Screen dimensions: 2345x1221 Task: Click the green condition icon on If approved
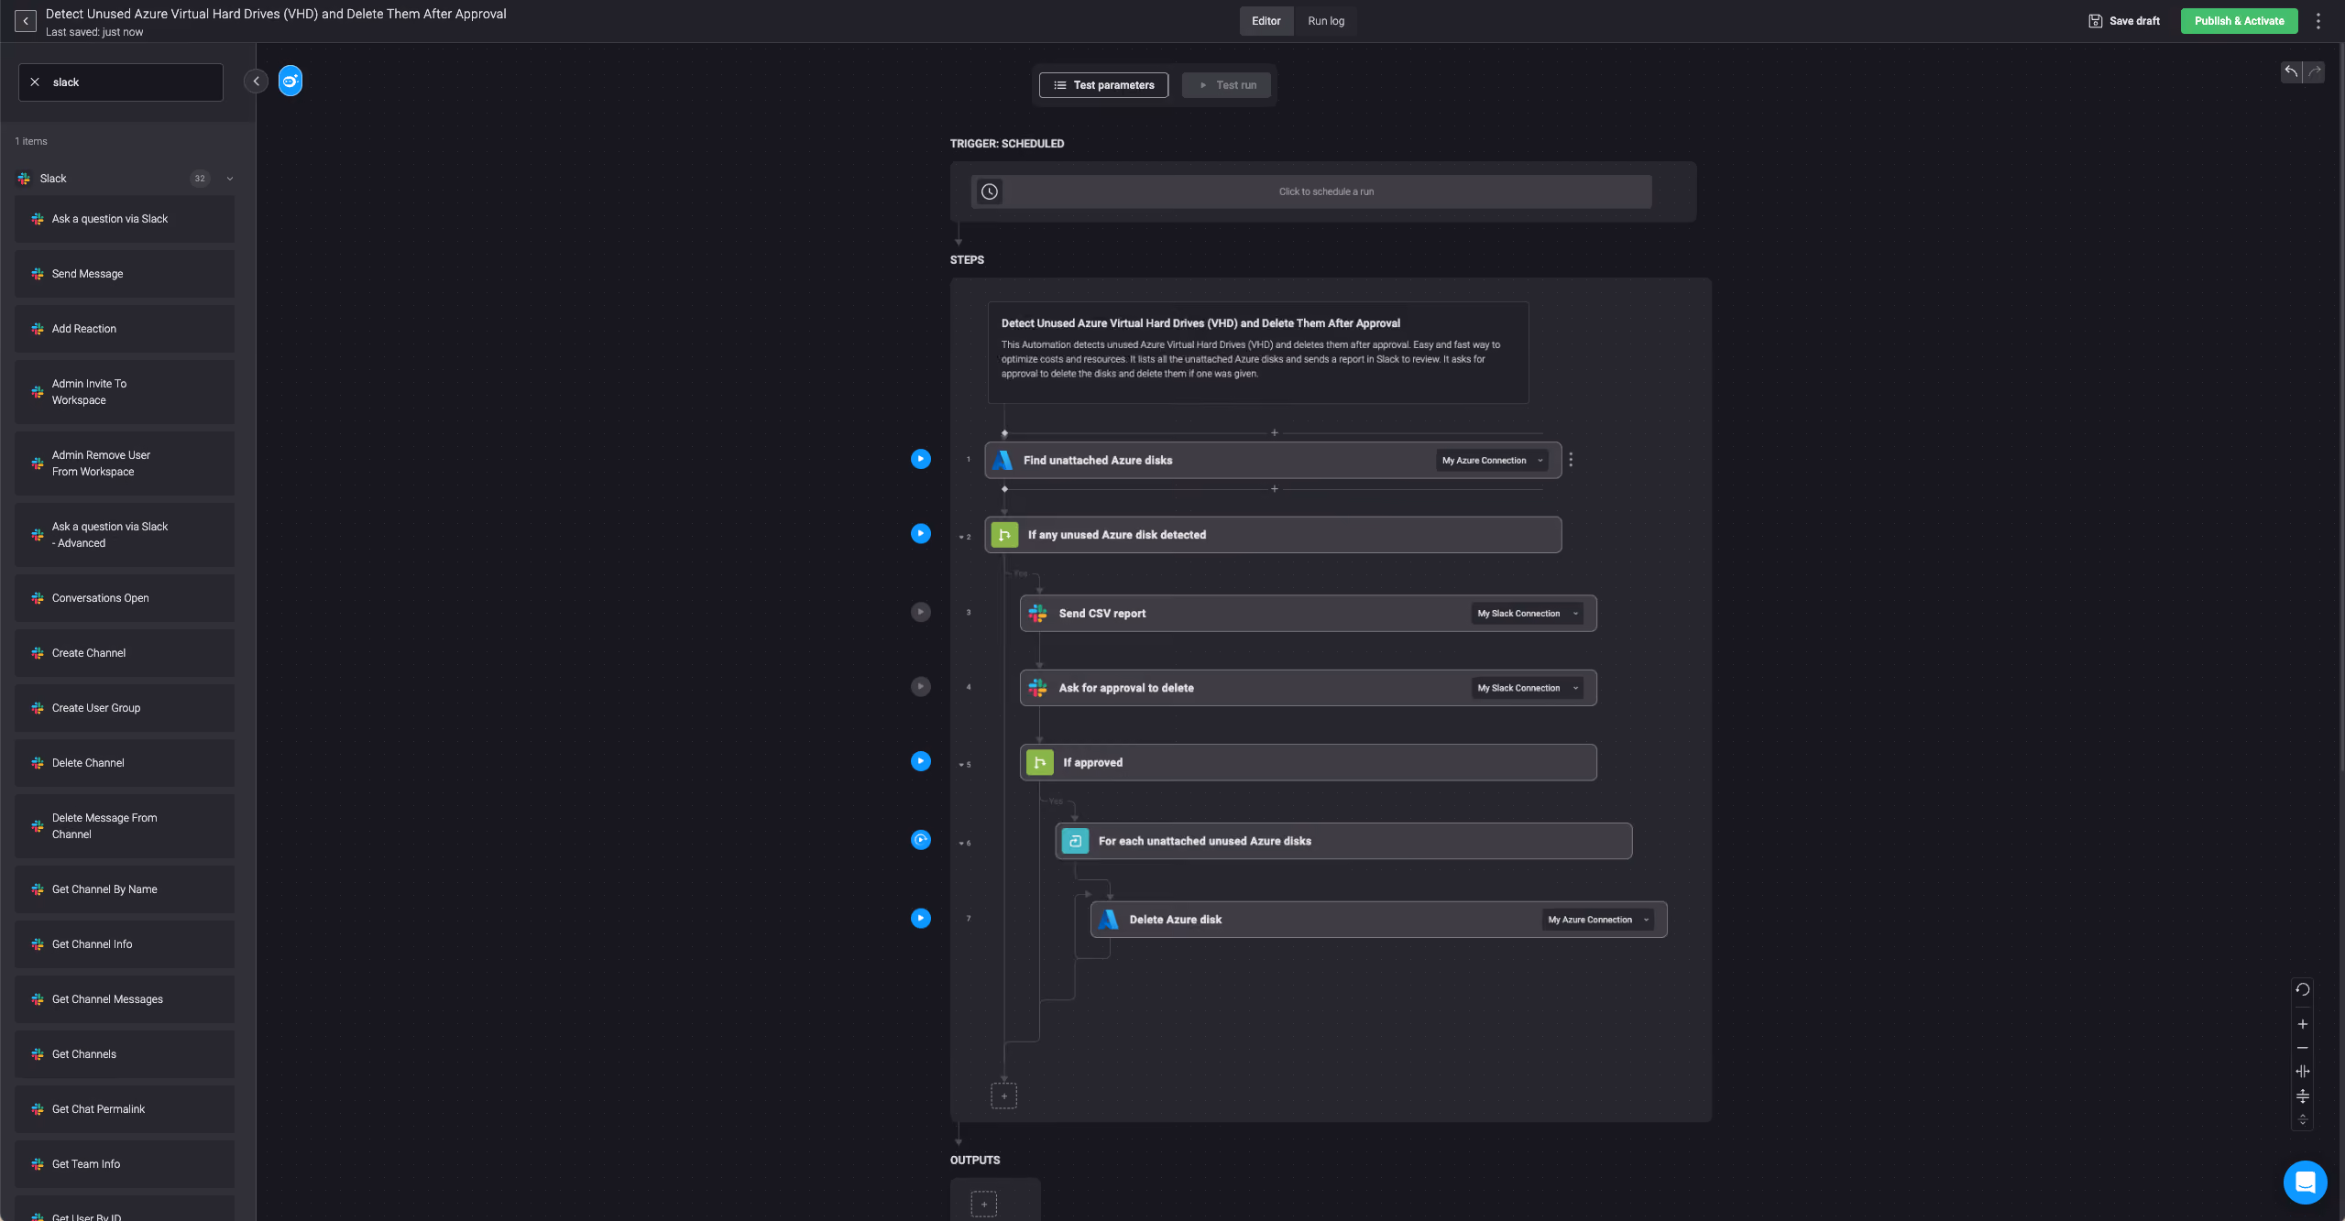[x=1040, y=762]
